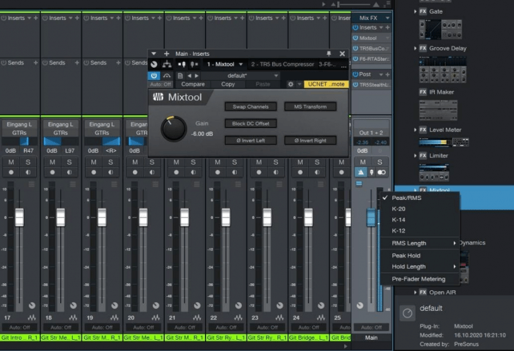The image size is (514, 351).
Task: Switch to 2 - TR5 Bus Compressor tab
Action: click(282, 64)
